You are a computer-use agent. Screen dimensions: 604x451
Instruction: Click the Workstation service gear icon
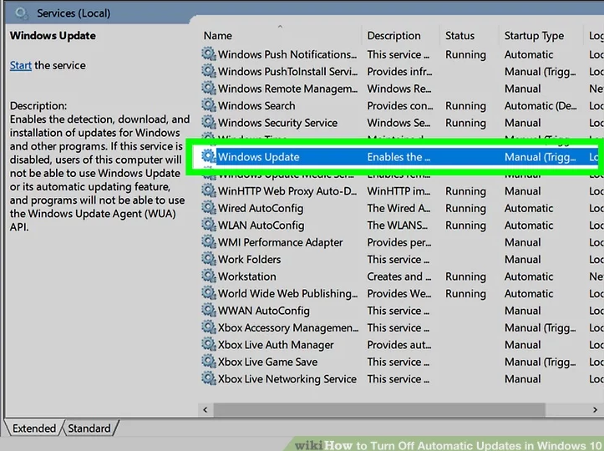click(x=208, y=276)
